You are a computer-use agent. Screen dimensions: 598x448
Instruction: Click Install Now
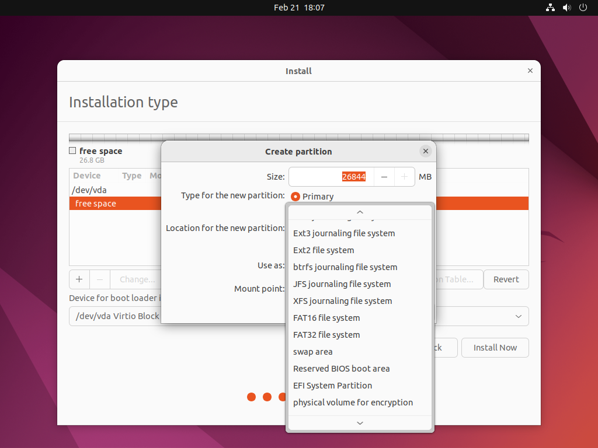tap(495, 348)
